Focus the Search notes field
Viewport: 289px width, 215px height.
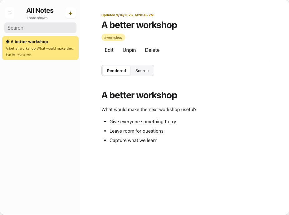tap(40, 28)
